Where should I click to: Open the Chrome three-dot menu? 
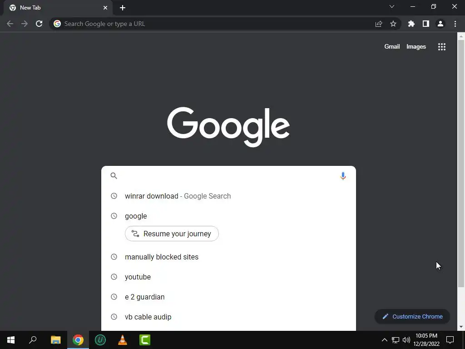(x=455, y=24)
